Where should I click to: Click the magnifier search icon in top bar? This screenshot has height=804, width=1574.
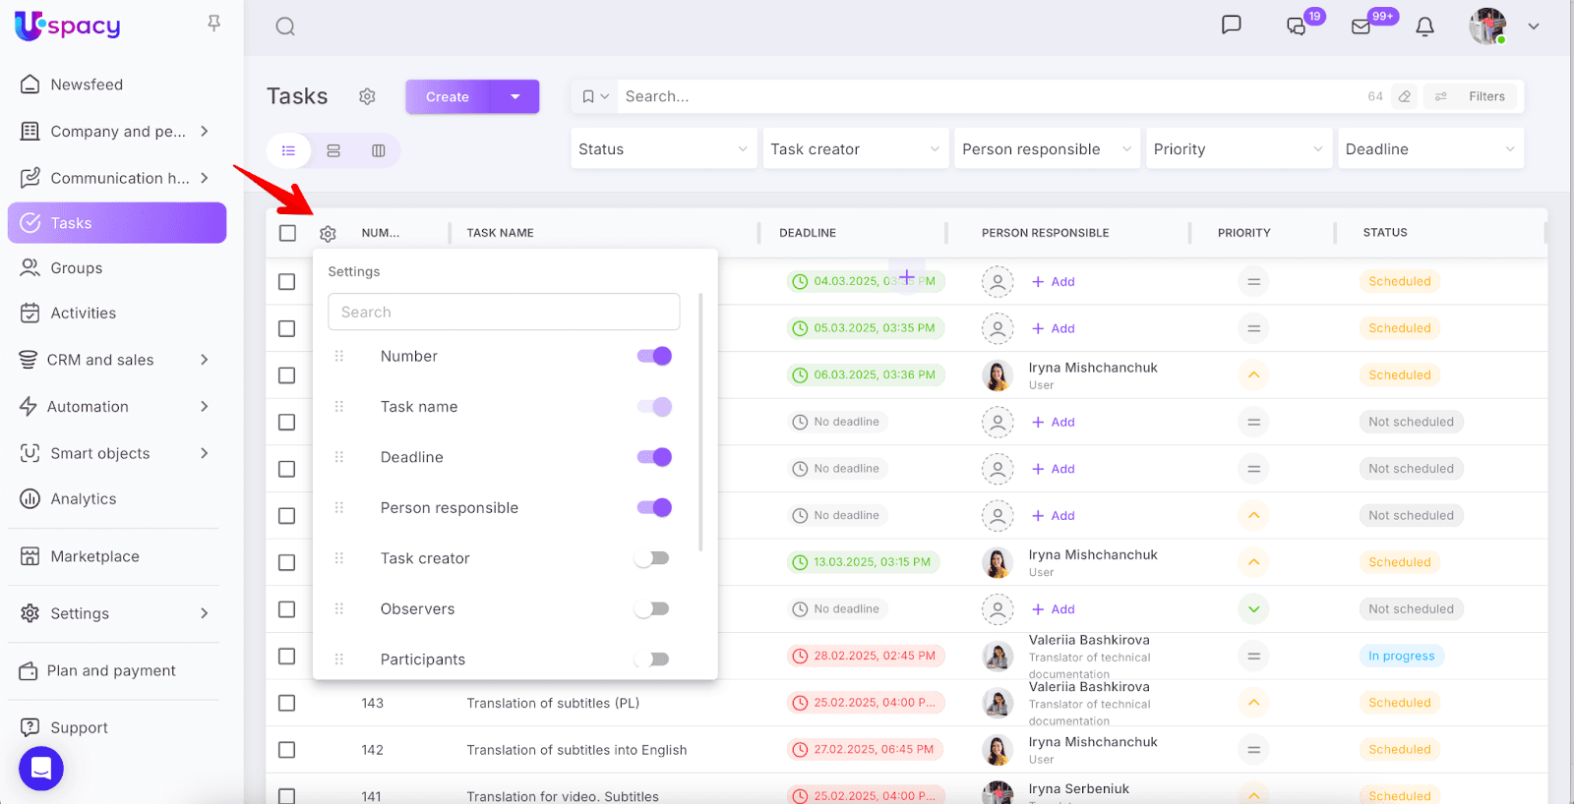[x=285, y=27]
